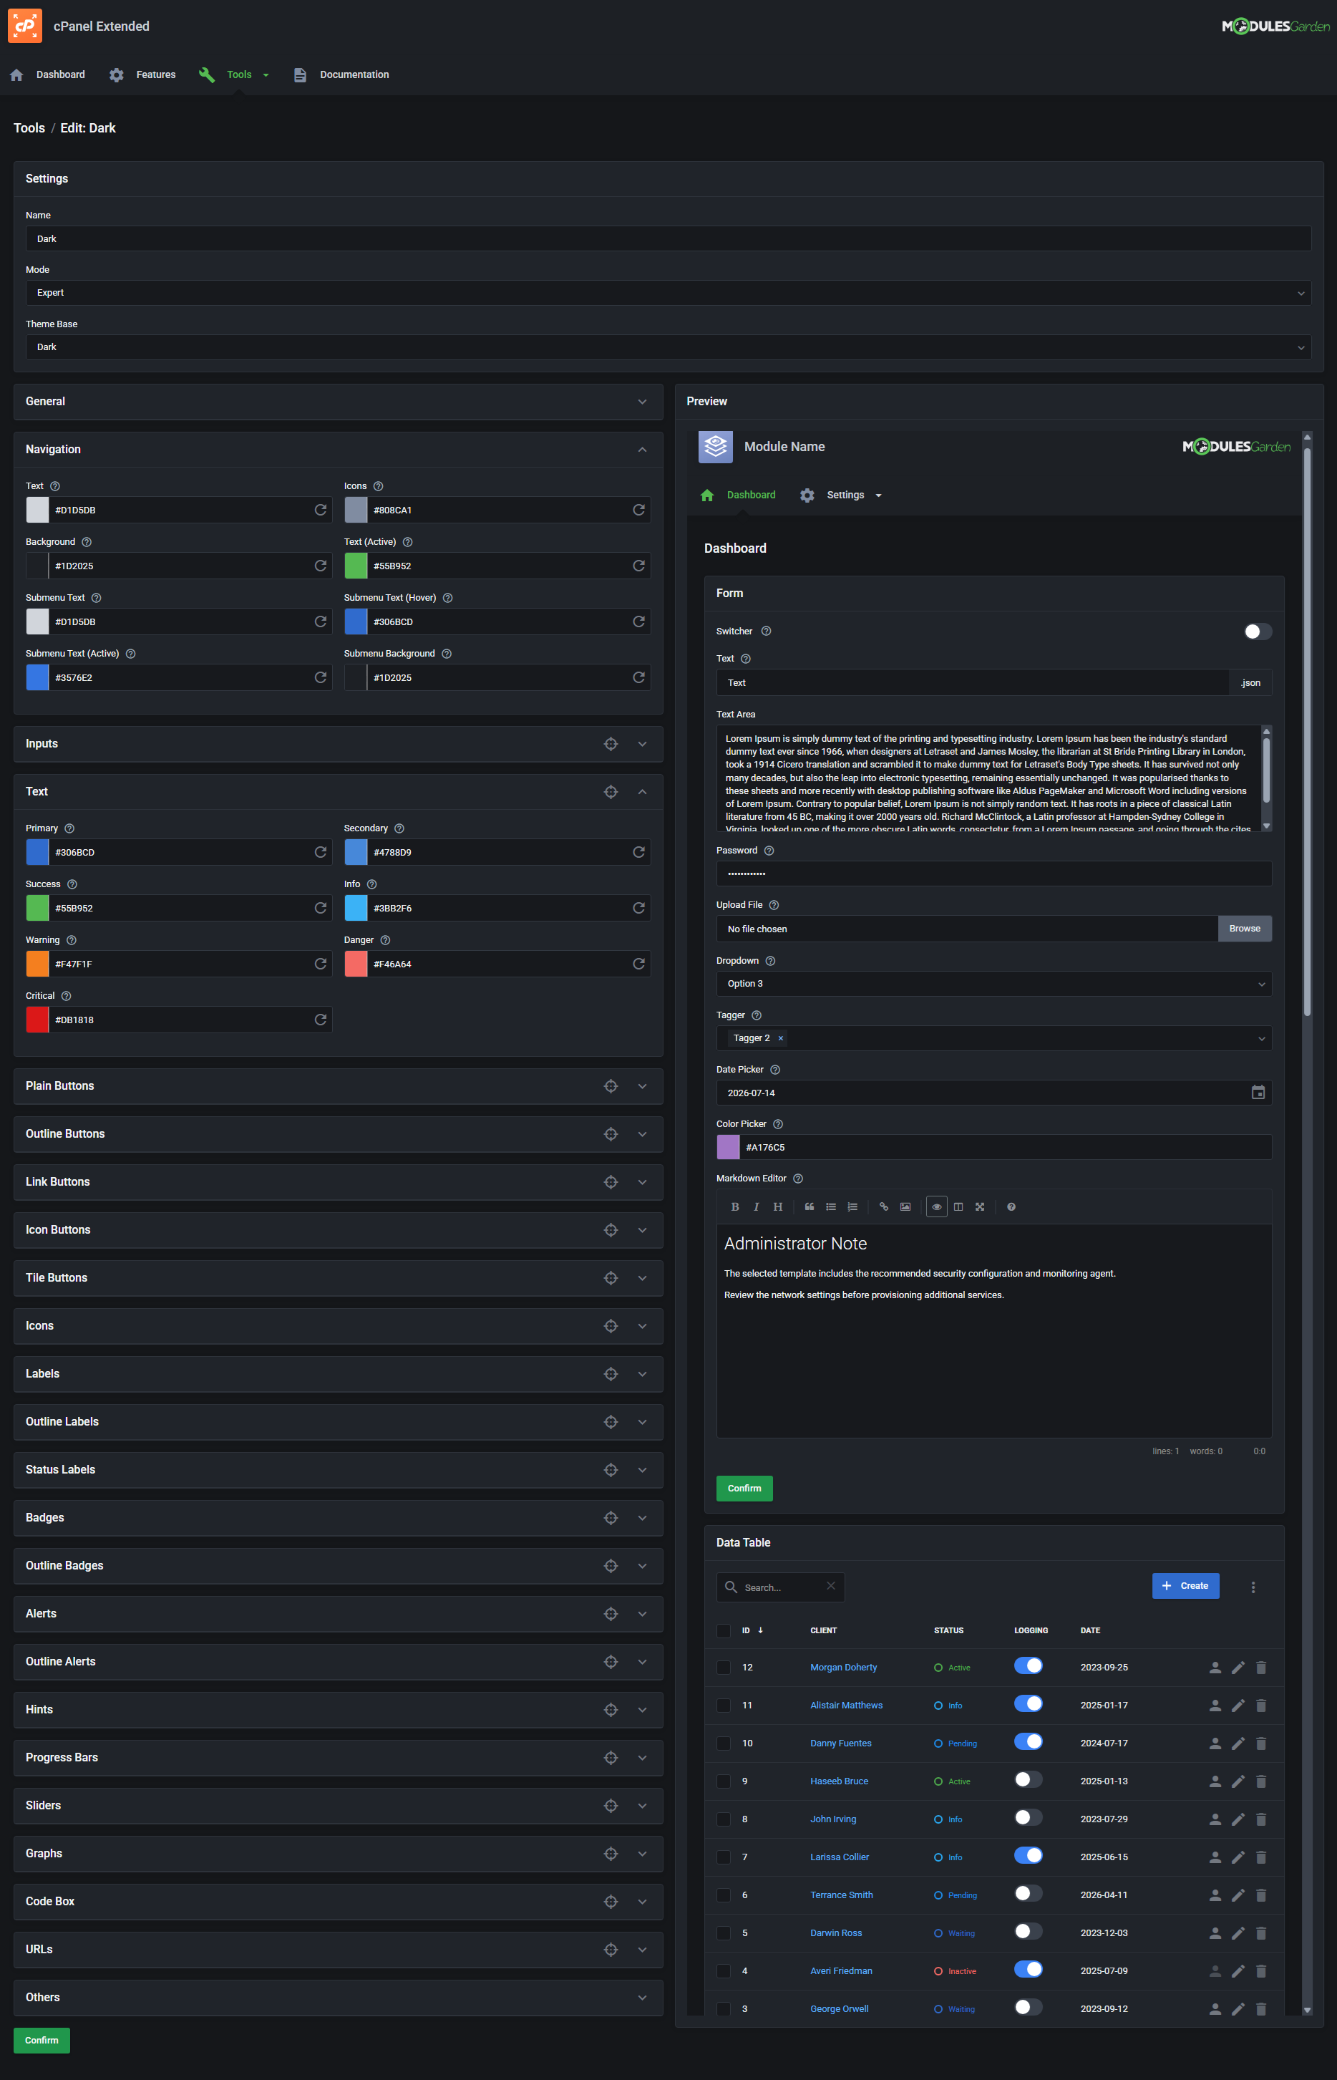
Task: Toggle logging for Haseeb Bruce
Action: (x=1028, y=1779)
